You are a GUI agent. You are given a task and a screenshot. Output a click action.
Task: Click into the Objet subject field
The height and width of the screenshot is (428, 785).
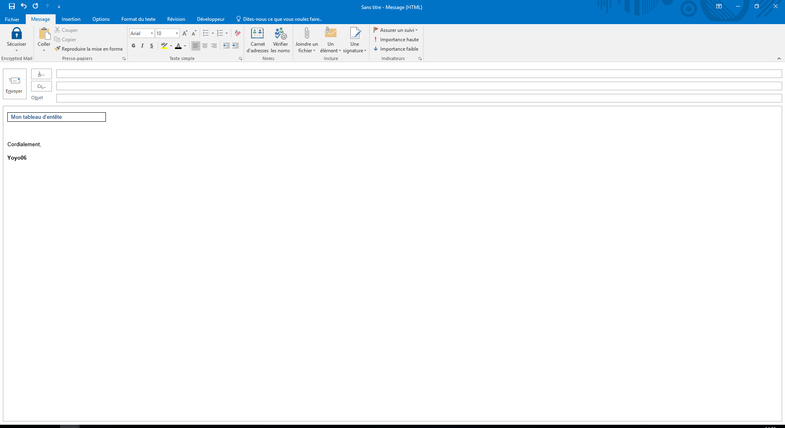click(419, 98)
